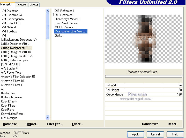Choose DIS Refractor 1 filter
The image size is (186, 138).
pos(64,11)
